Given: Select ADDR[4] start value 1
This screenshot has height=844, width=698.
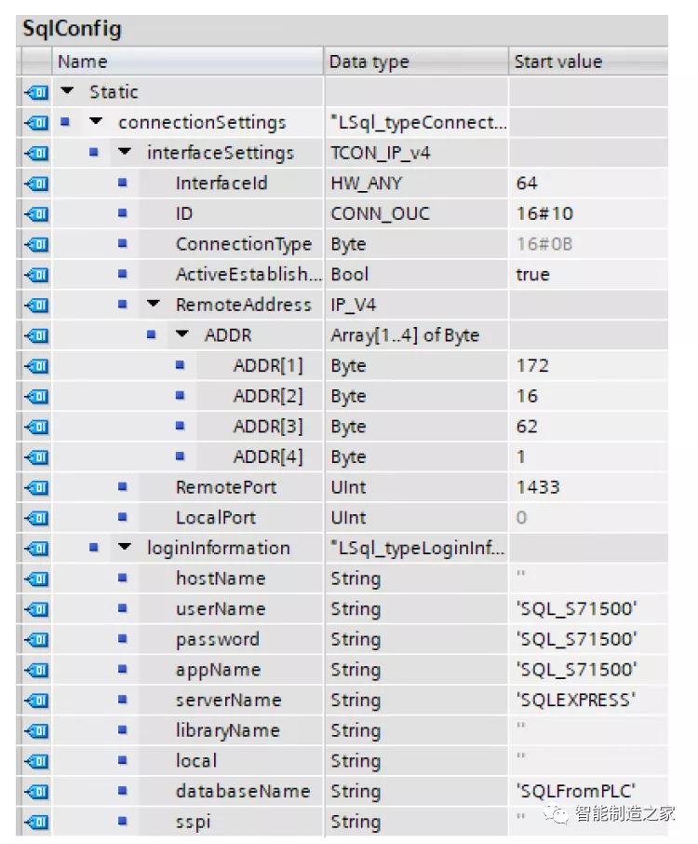Looking at the screenshot, I should click(588, 457).
